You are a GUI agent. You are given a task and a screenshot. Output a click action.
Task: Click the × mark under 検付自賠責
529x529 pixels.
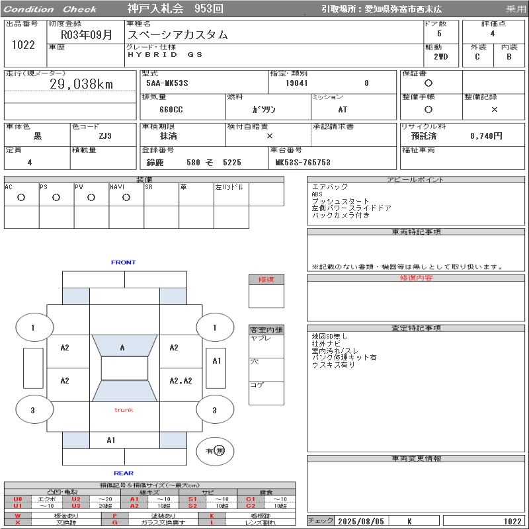pos(270,136)
